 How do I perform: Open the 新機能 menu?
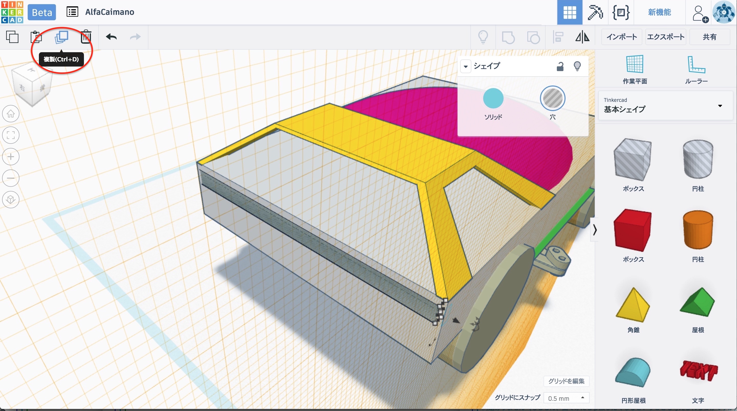(659, 12)
